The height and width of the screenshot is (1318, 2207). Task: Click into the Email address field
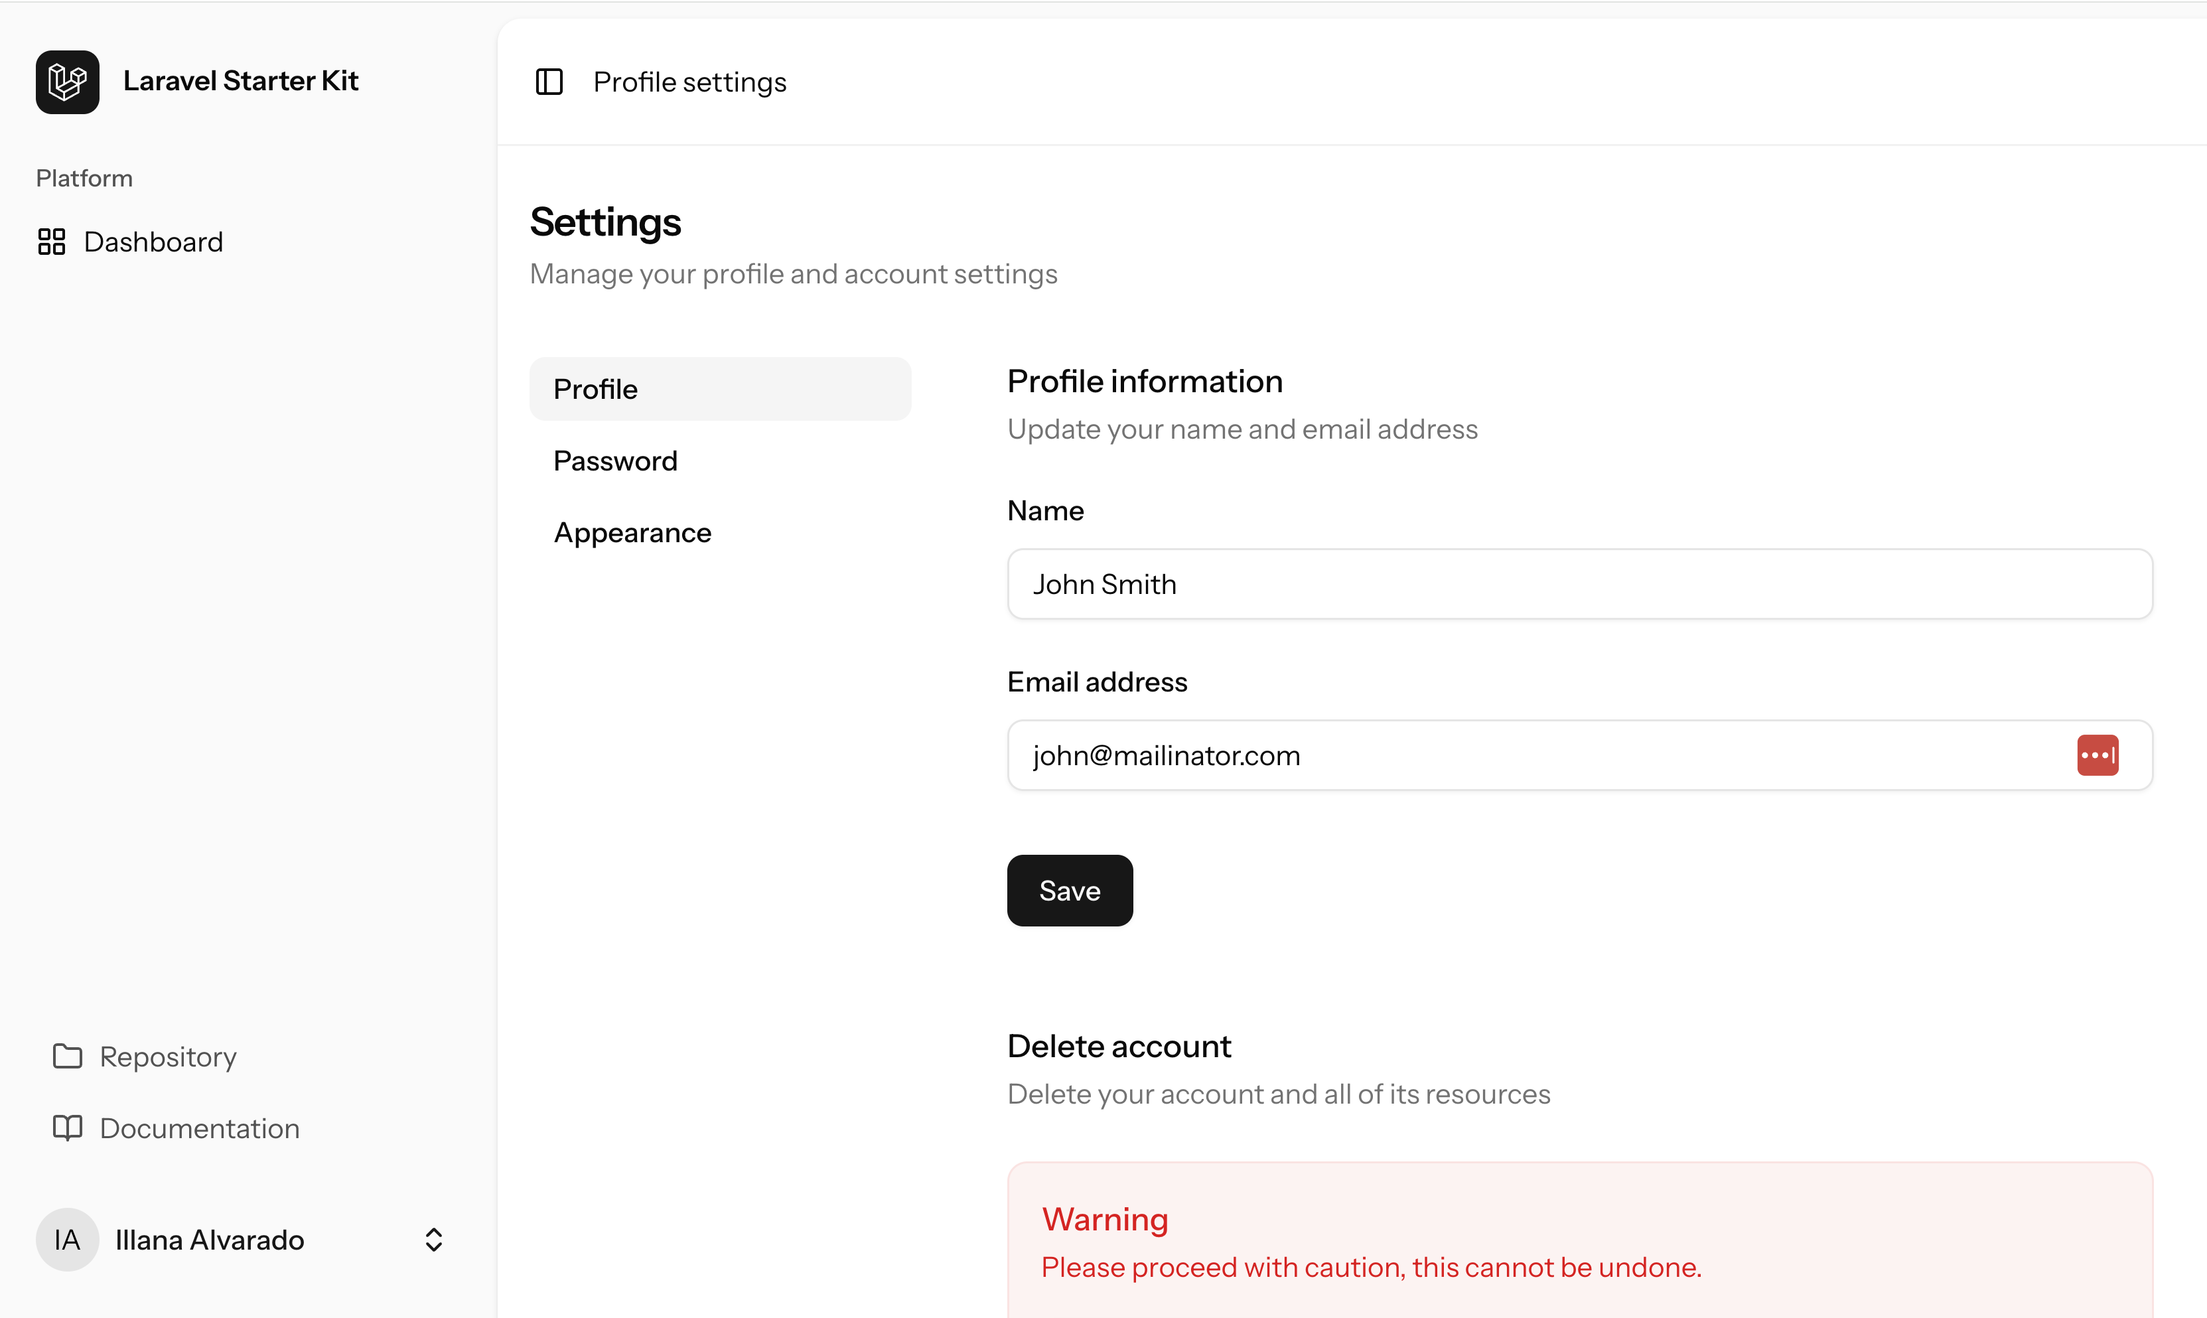1536,755
